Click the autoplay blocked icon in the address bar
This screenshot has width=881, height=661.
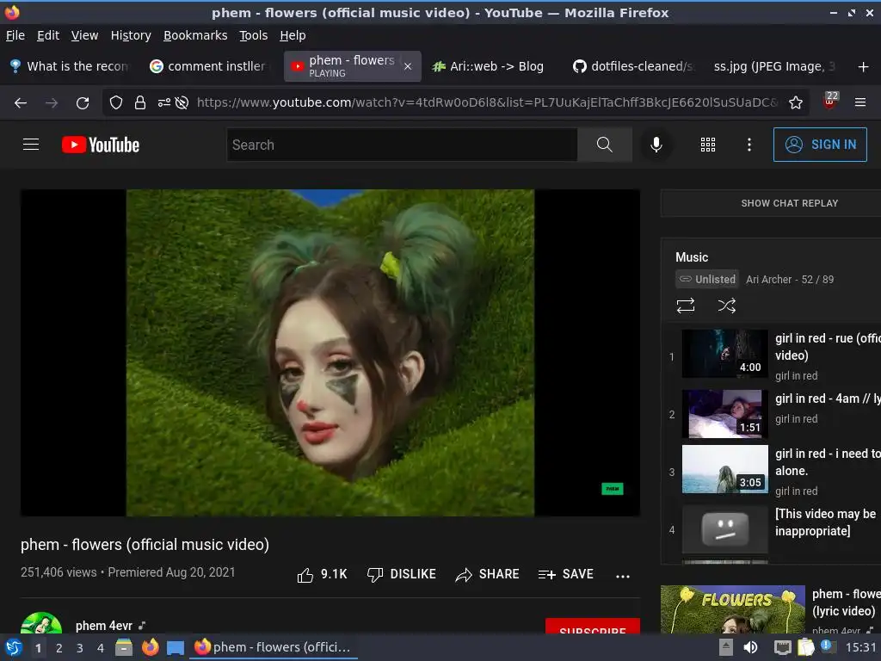coord(182,102)
